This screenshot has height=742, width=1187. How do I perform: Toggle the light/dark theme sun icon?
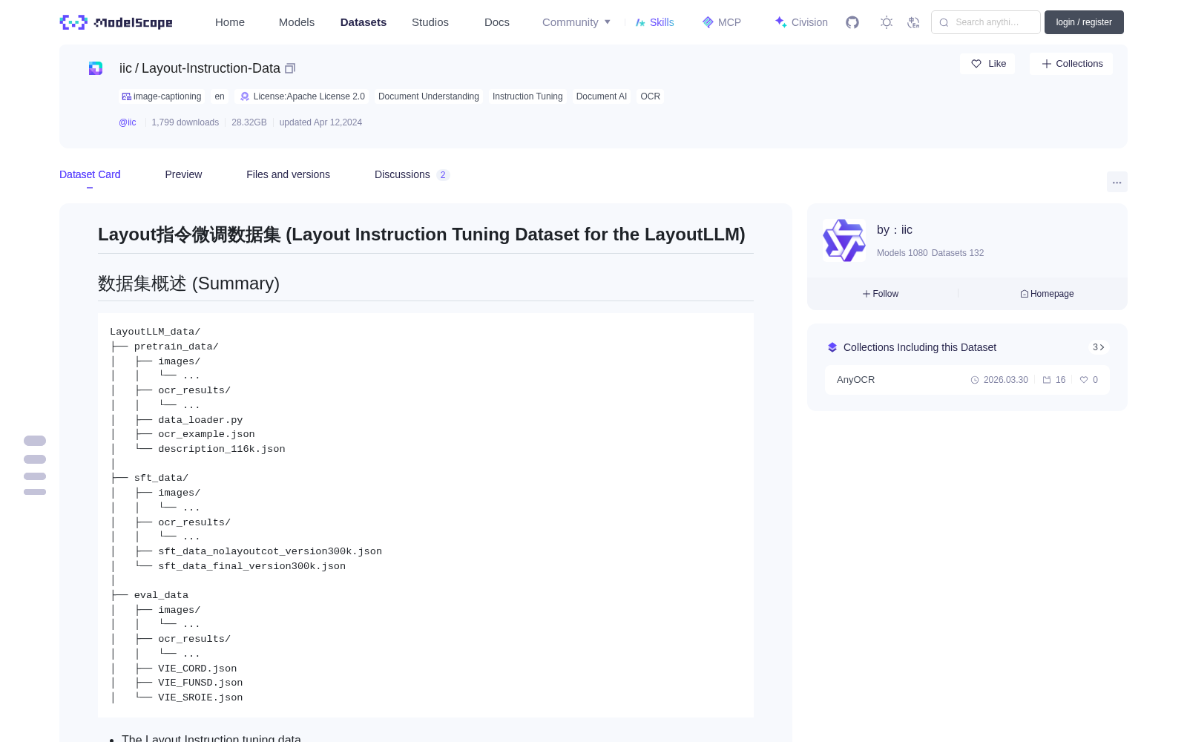coord(886,22)
